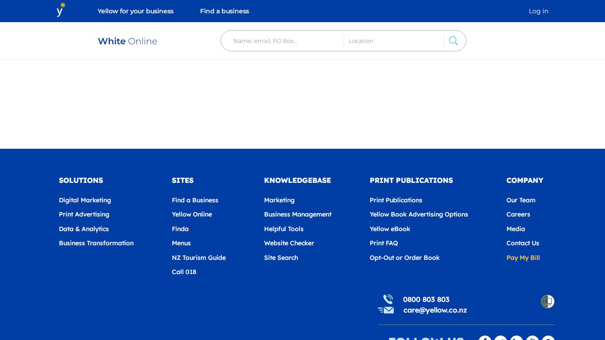Open Site Search link

(x=281, y=258)
